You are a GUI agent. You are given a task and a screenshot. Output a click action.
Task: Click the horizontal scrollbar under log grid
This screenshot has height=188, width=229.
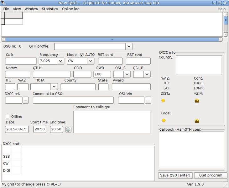pyautogui.click(x=112, y=39)
